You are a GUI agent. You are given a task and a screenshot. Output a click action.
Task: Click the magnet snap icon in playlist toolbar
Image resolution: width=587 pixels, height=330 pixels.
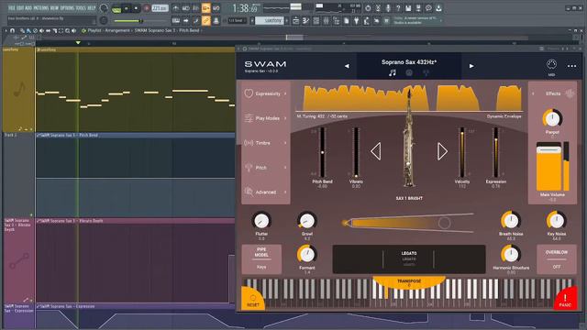12,30
